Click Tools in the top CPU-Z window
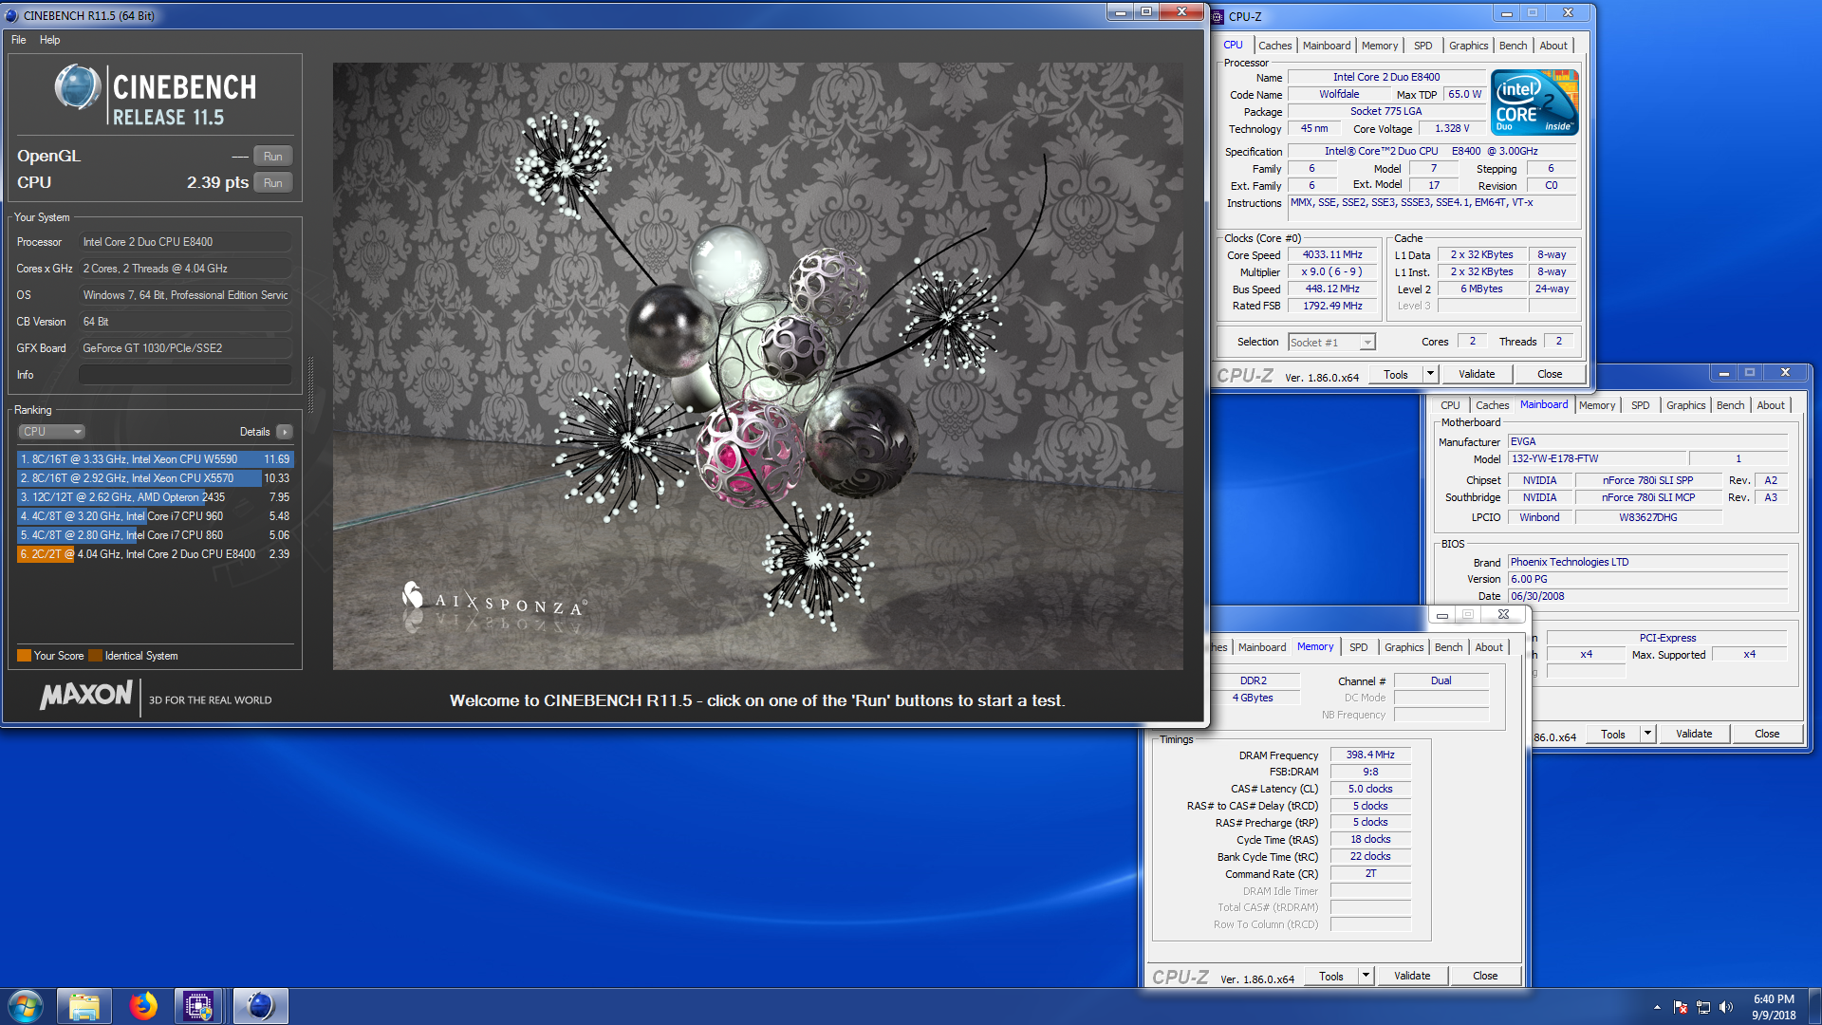 (1395, 375)
